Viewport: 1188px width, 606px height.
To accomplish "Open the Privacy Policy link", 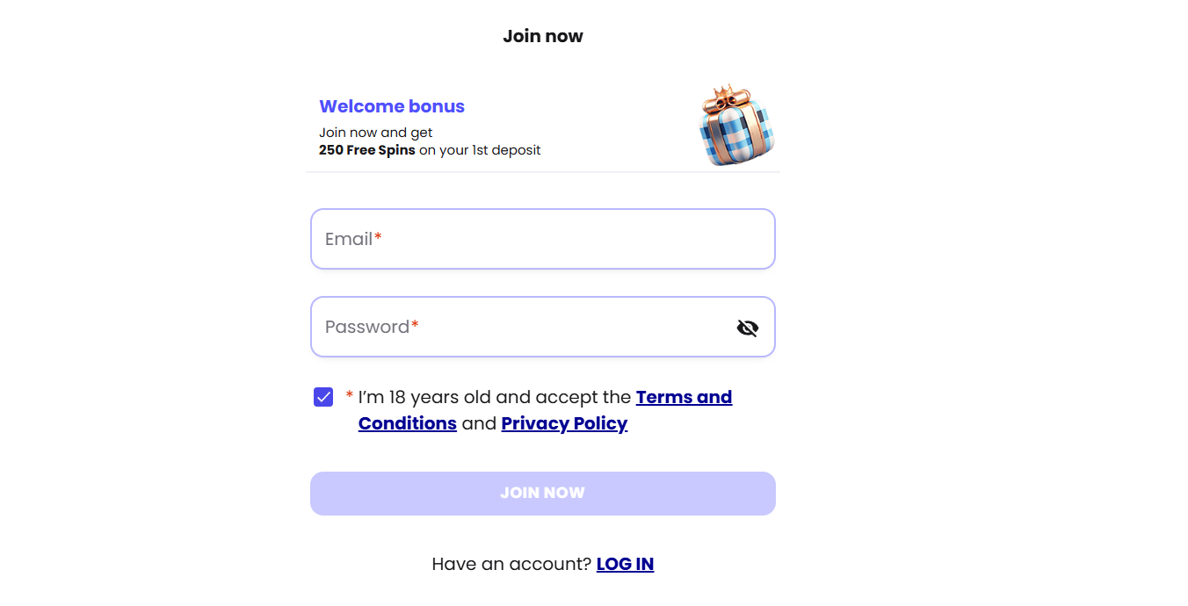I will (564, 423).
